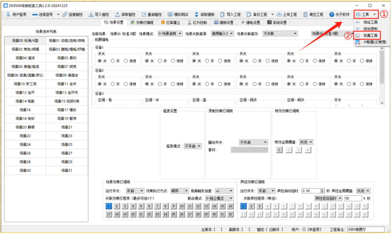This screenshot has width=392, height=234.
Task: Select 关 in 设备1 first 开关 group
Action: click(x=102, y=61)
